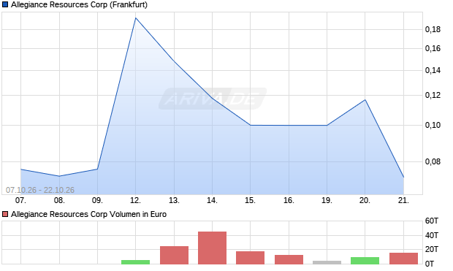Image resolution: width=453 pixels, height=271 pixels.
Task: Click the Allegiance Resources Corp Volumen in Euro title
Action: coord(88,214)
